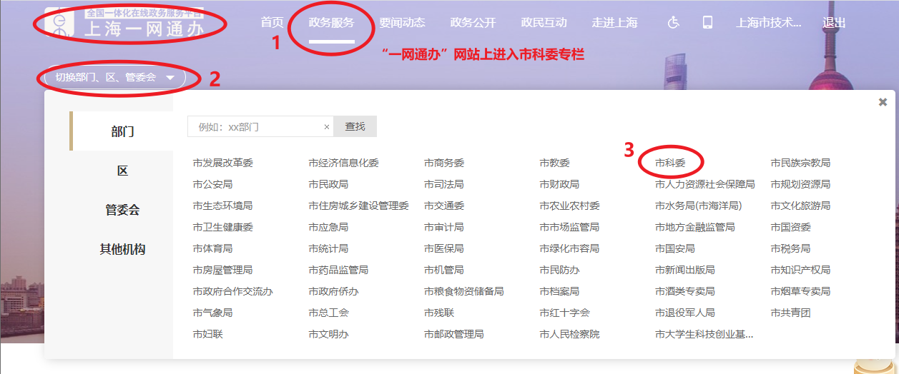Switch to 管委会 category tab
Image resolution: width=899 pixels, height=374 pixels.
point(122,210)
